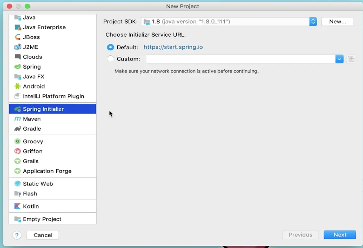
Task: Select the Groovy label text
Action: click(33, 141)
